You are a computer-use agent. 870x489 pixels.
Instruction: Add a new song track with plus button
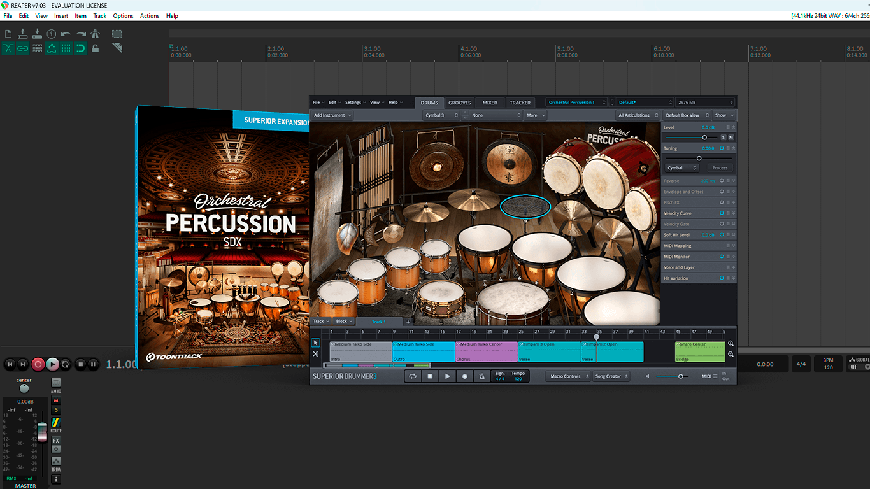408,322
